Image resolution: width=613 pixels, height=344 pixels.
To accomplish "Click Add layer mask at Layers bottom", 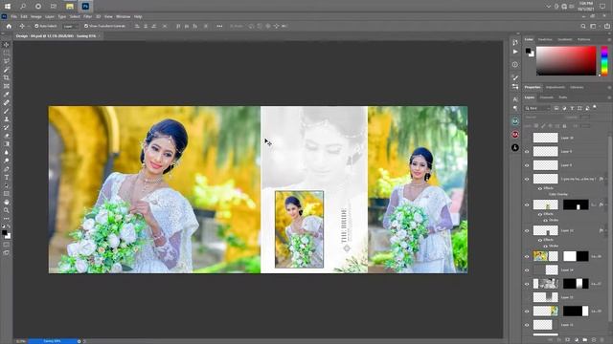I will point(568,340).
